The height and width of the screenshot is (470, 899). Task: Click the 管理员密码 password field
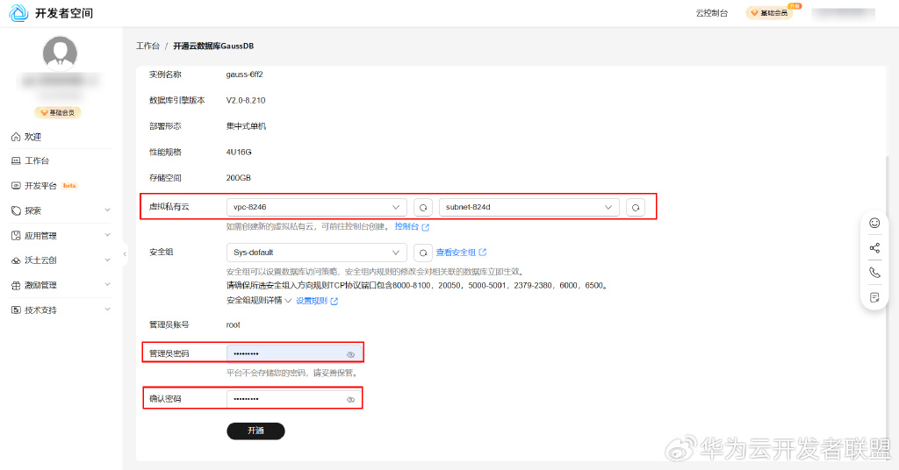pyautogui.click(x=294, y=353)
